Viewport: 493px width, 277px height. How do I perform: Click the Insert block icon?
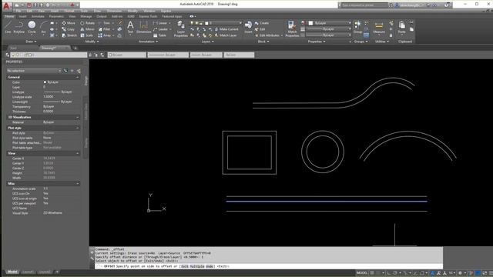(248, 27)
